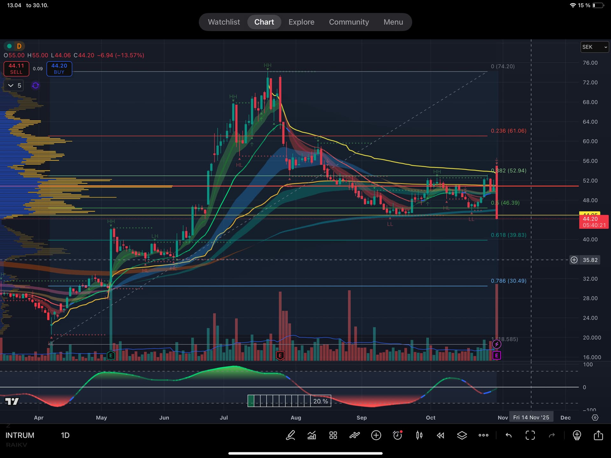This screenshot has width=611, height=458.
Task: Open the layout grid icon
Action: pyautogui.click(x=333, y=435)
